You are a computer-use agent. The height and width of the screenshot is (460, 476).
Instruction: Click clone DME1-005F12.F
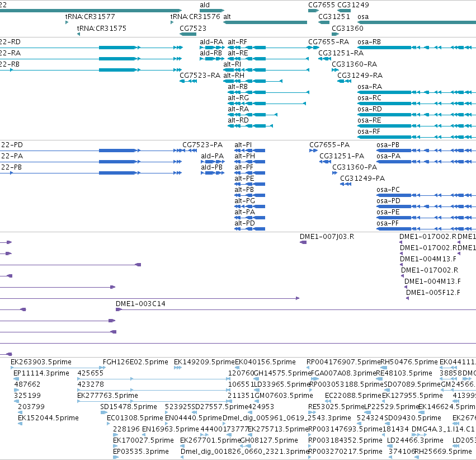tap(433, 293)
